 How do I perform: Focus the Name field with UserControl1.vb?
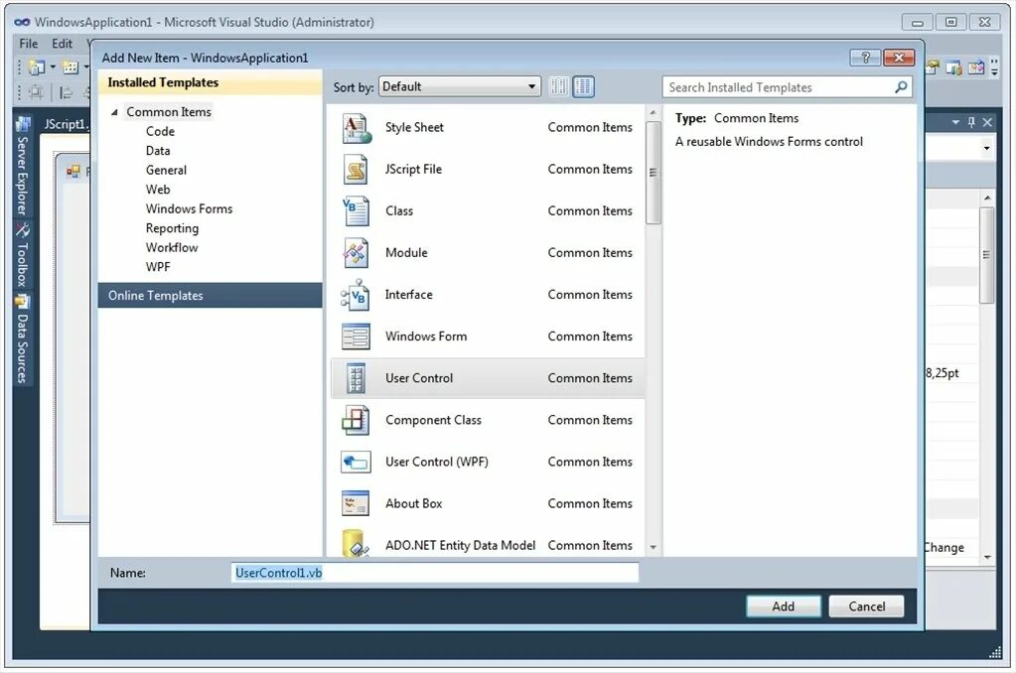(x=435, y=573)
